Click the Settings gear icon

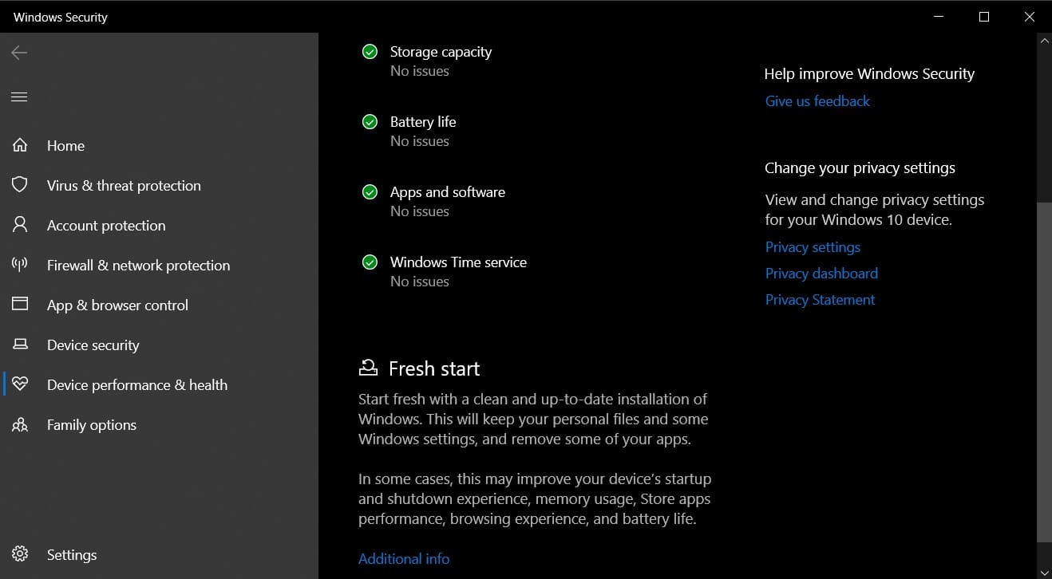20,554
